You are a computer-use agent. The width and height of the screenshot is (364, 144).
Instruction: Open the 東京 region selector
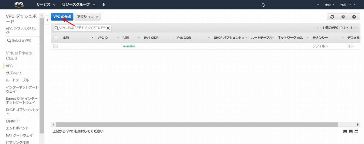tap(330, 5)
